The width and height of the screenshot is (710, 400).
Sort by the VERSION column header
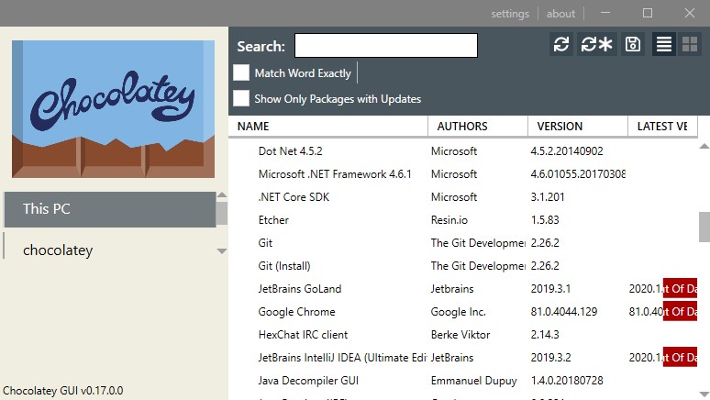(x=578, y=127)
